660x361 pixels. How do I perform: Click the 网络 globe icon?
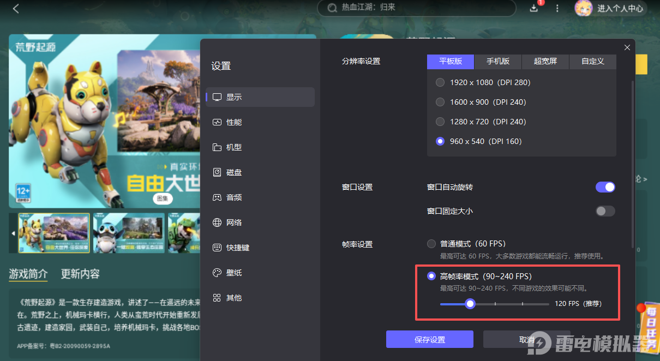point(217,222)
